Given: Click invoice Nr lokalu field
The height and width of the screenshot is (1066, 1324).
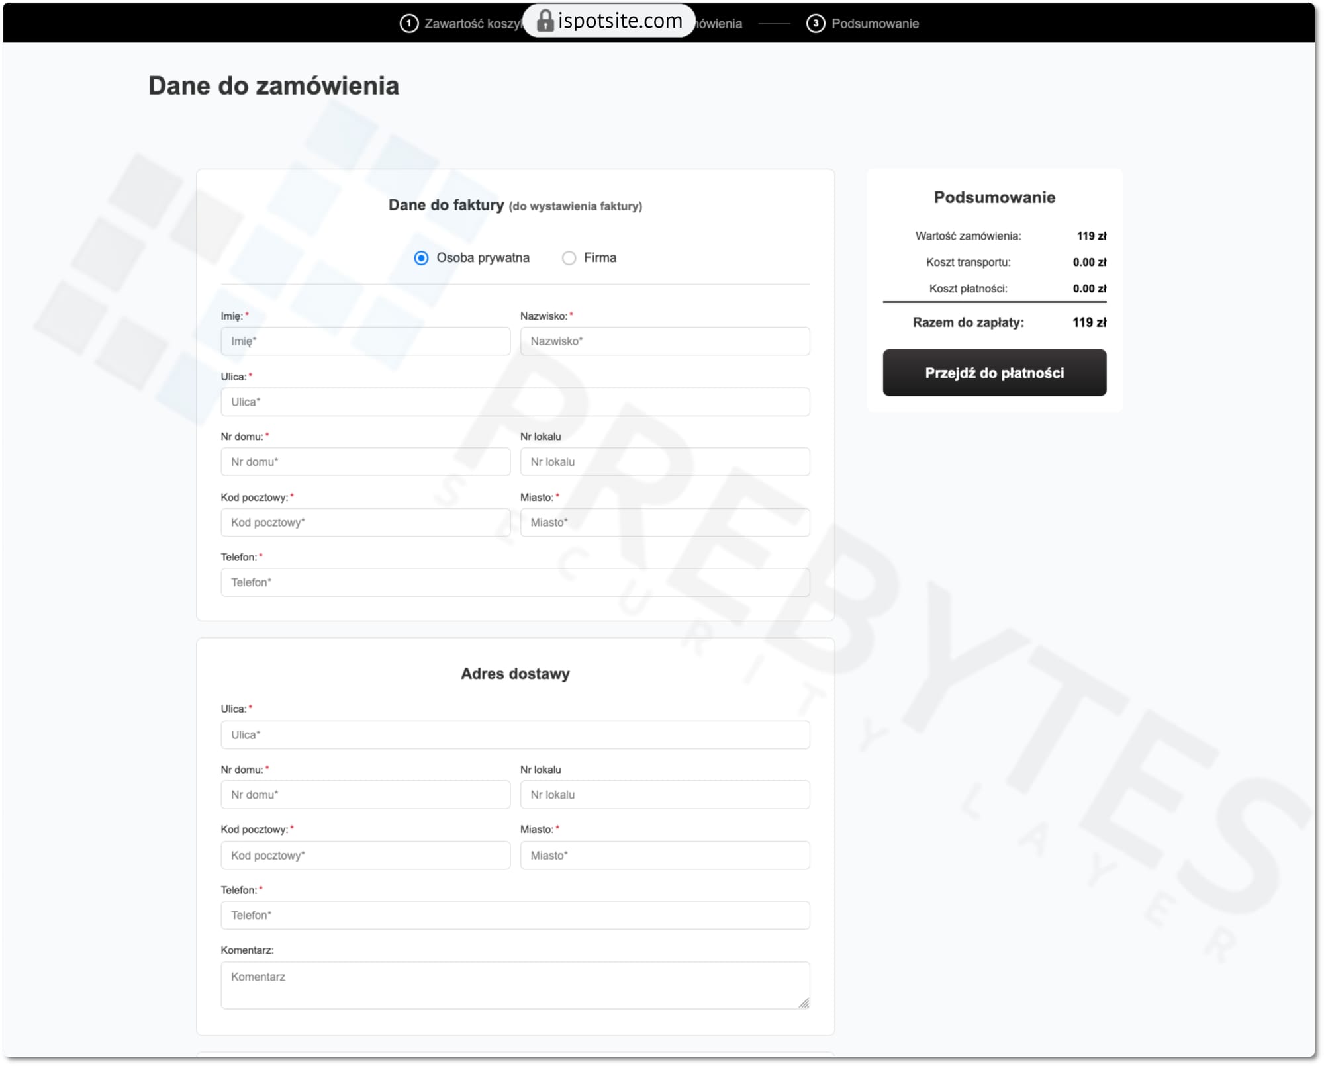Looking at the screenshot, I should pos(665,462).
